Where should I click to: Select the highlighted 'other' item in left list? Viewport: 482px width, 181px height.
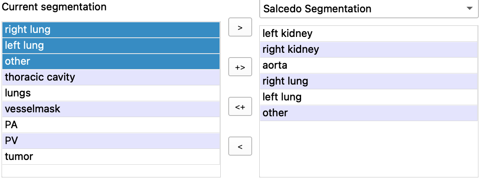tap(111, 62)
